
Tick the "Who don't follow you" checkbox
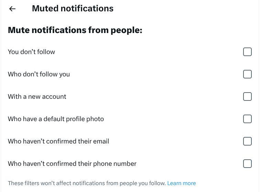(247, 74)
